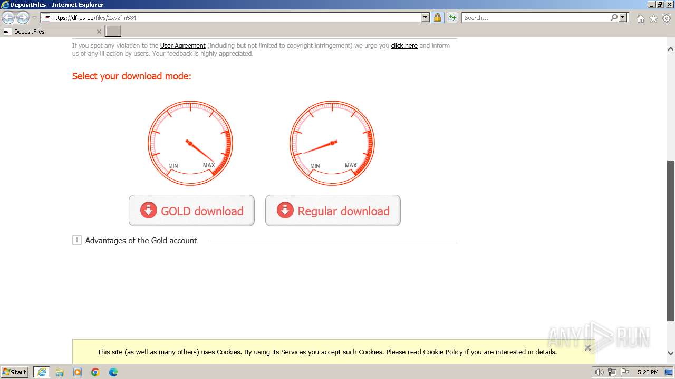Screen dimensions: 675x379
Task: Click the browser Back arrow button
Action: [x=8, y=18]
